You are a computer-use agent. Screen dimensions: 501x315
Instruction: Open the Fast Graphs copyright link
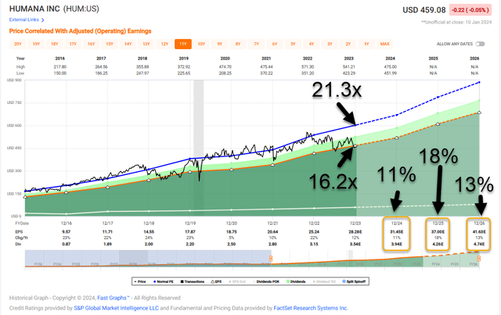pyautogui.click(x=114, y=298)
